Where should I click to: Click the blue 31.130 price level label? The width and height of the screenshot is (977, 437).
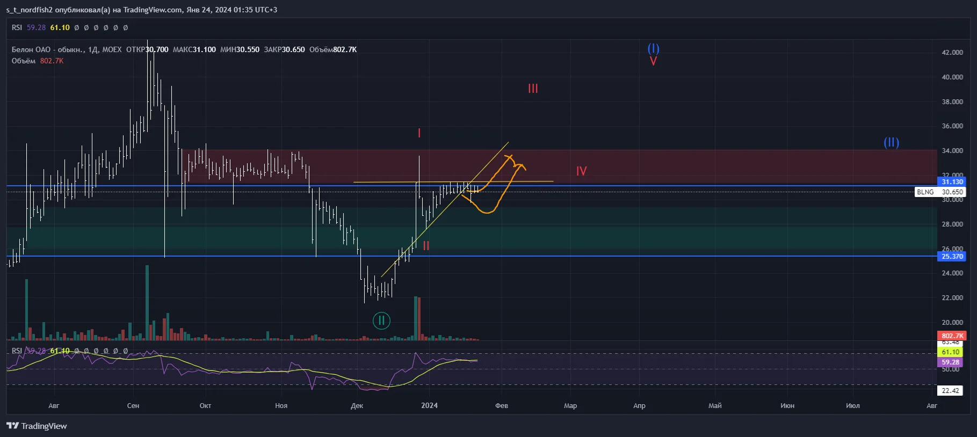coord(952,182)
